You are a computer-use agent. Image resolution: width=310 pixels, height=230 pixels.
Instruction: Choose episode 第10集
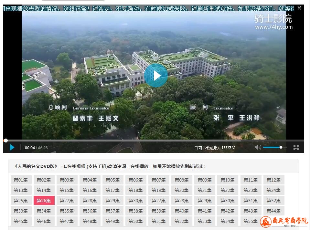[x=228, y=180]
